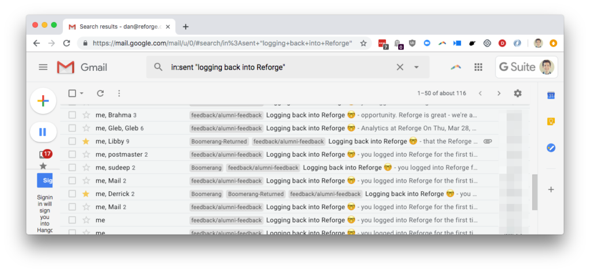Open Google Keep side panel
Viewport: 590px width, 272px height.
pyautogui.click(x=551, y=122)
